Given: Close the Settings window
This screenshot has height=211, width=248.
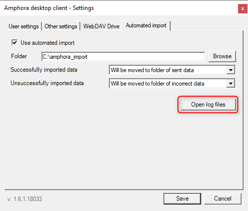Looking at the screenshot, I should point(243,8).
